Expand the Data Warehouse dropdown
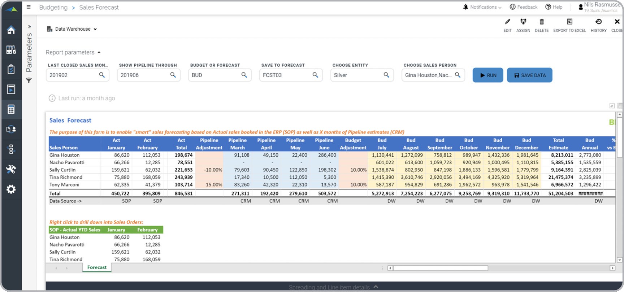The width and height of the screenshot is (624, 292). 72,29
